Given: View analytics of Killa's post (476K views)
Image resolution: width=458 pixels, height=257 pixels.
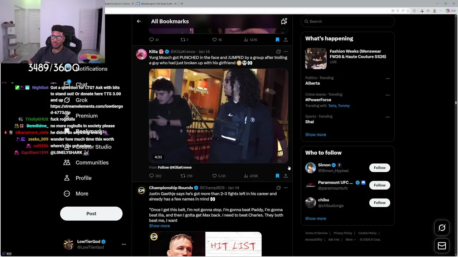Looking at the screenshot, I should 251,176.
